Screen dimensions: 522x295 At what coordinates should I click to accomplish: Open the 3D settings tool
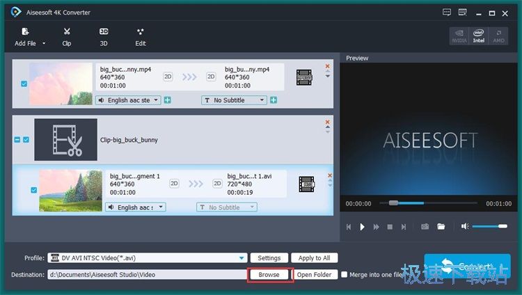click(x=104, y=37)
